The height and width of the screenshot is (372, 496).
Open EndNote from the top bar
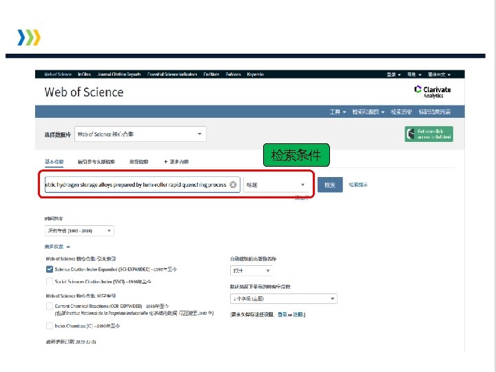[x=211, y=74]
